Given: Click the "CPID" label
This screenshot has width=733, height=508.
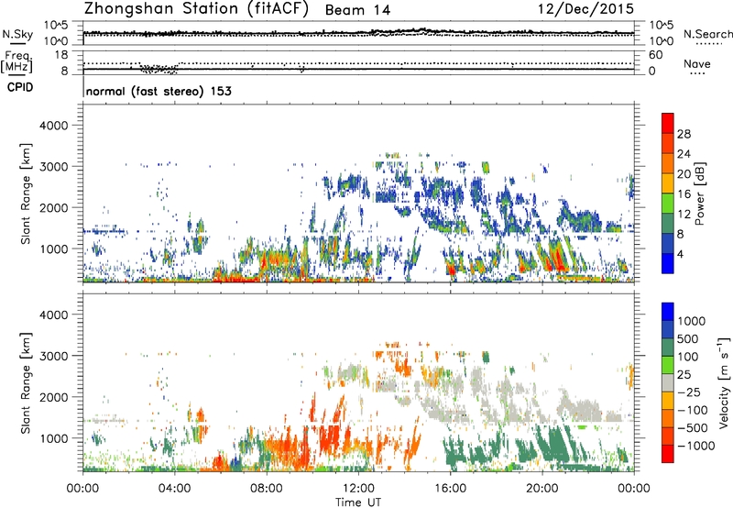Looking at the screenshot, I should 20,87.
